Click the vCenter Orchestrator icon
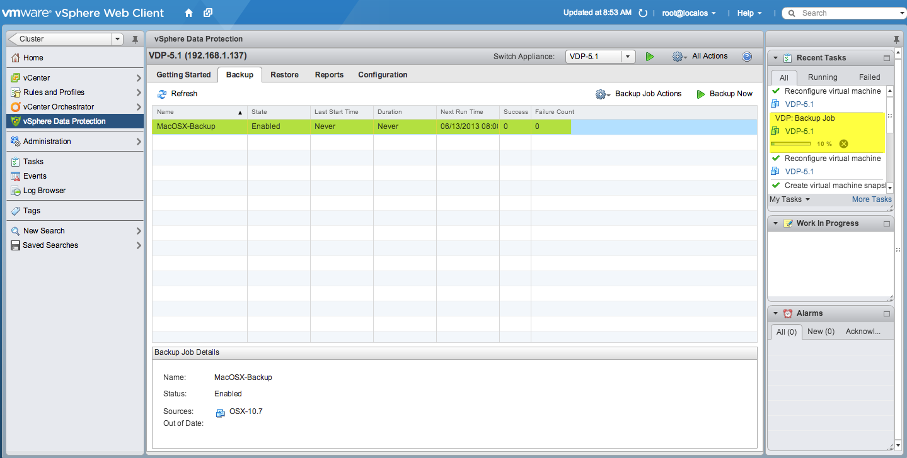 (16, 107)
